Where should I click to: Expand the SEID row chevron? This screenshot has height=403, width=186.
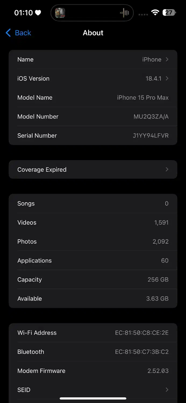tap(167, 390)
